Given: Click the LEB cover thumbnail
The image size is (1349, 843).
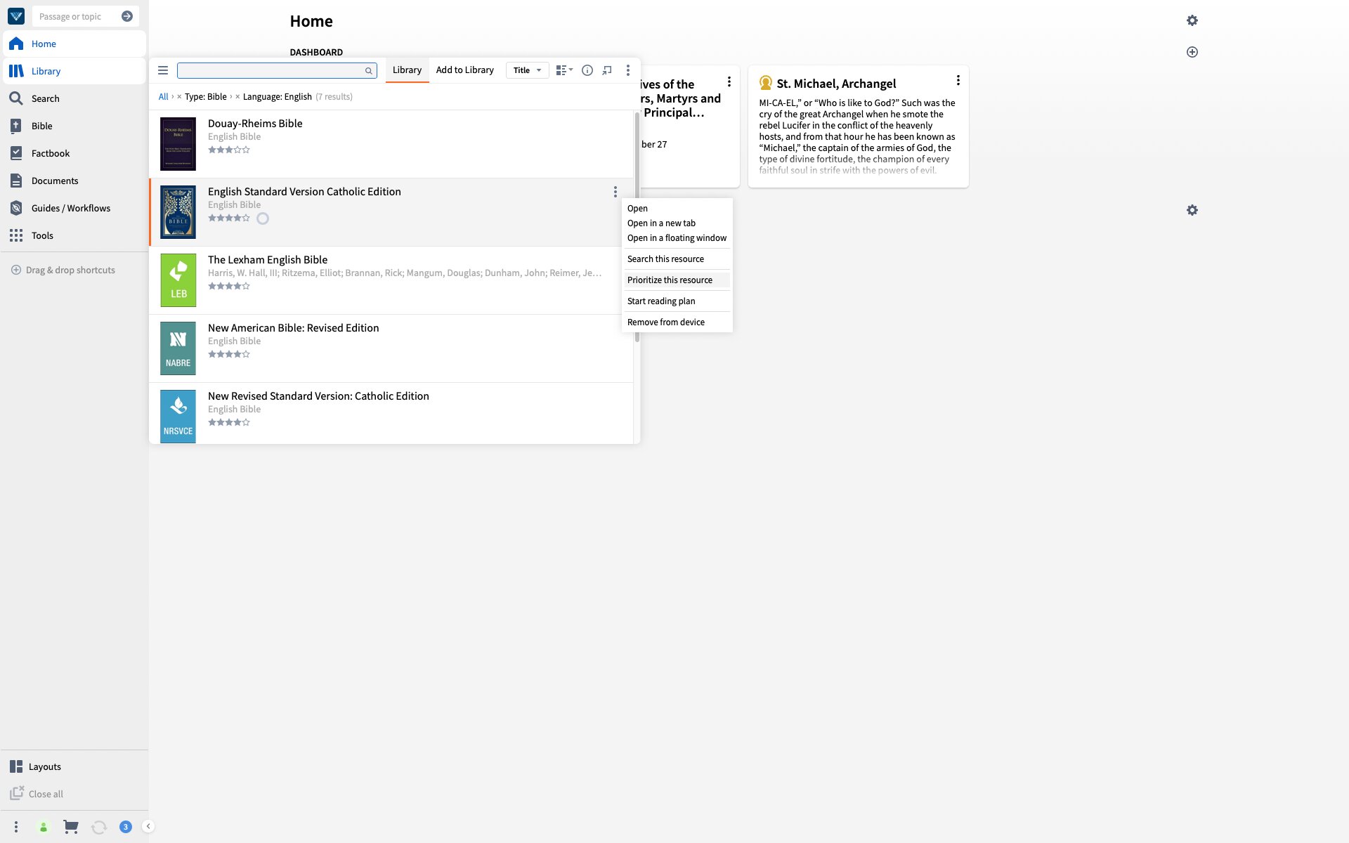Looking at the screenshot, I should (178, 280).
